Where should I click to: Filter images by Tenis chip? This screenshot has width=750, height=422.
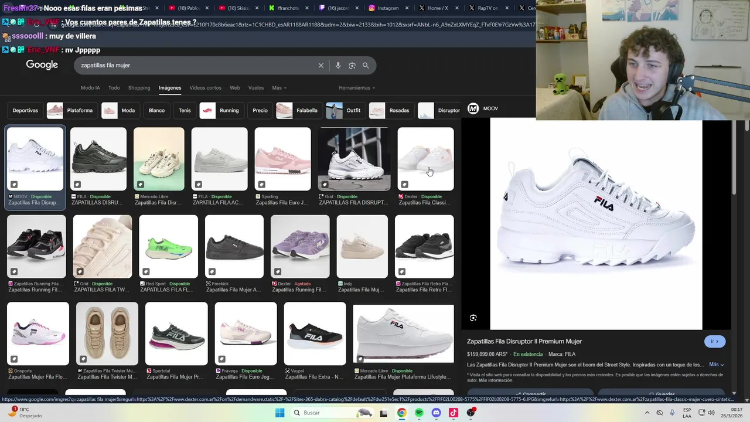(185, 110)
